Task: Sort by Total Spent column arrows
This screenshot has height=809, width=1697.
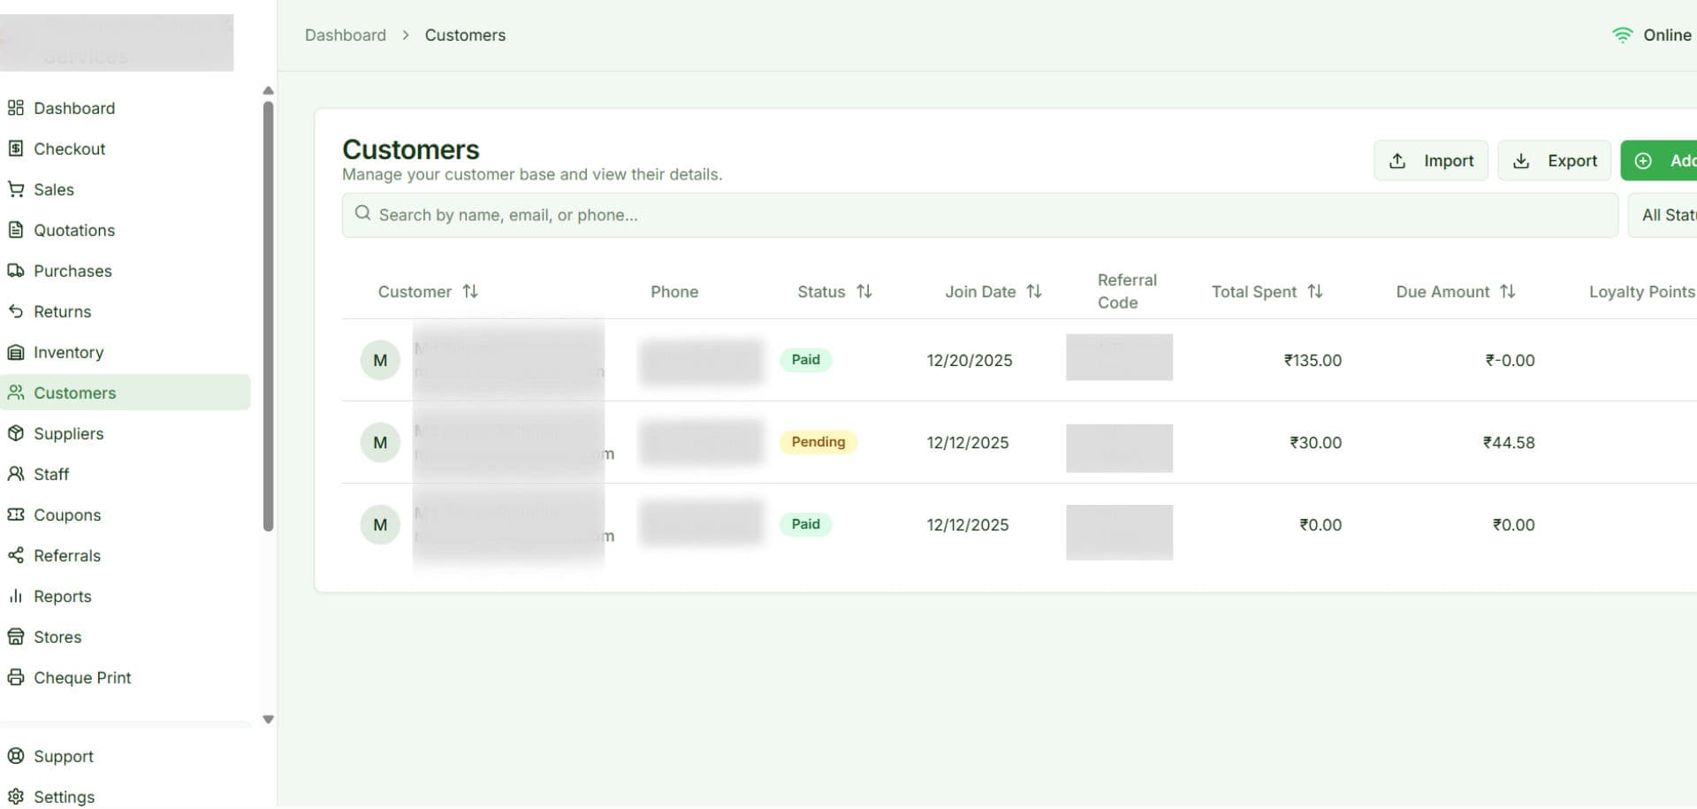Action: (x=1315, y=292)
